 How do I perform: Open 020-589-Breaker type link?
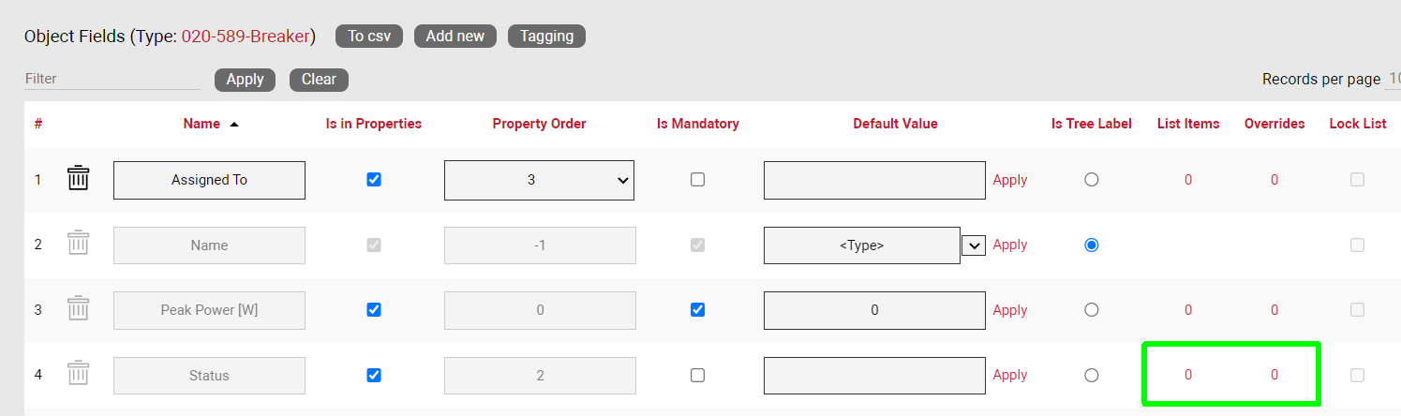point(246,37)
